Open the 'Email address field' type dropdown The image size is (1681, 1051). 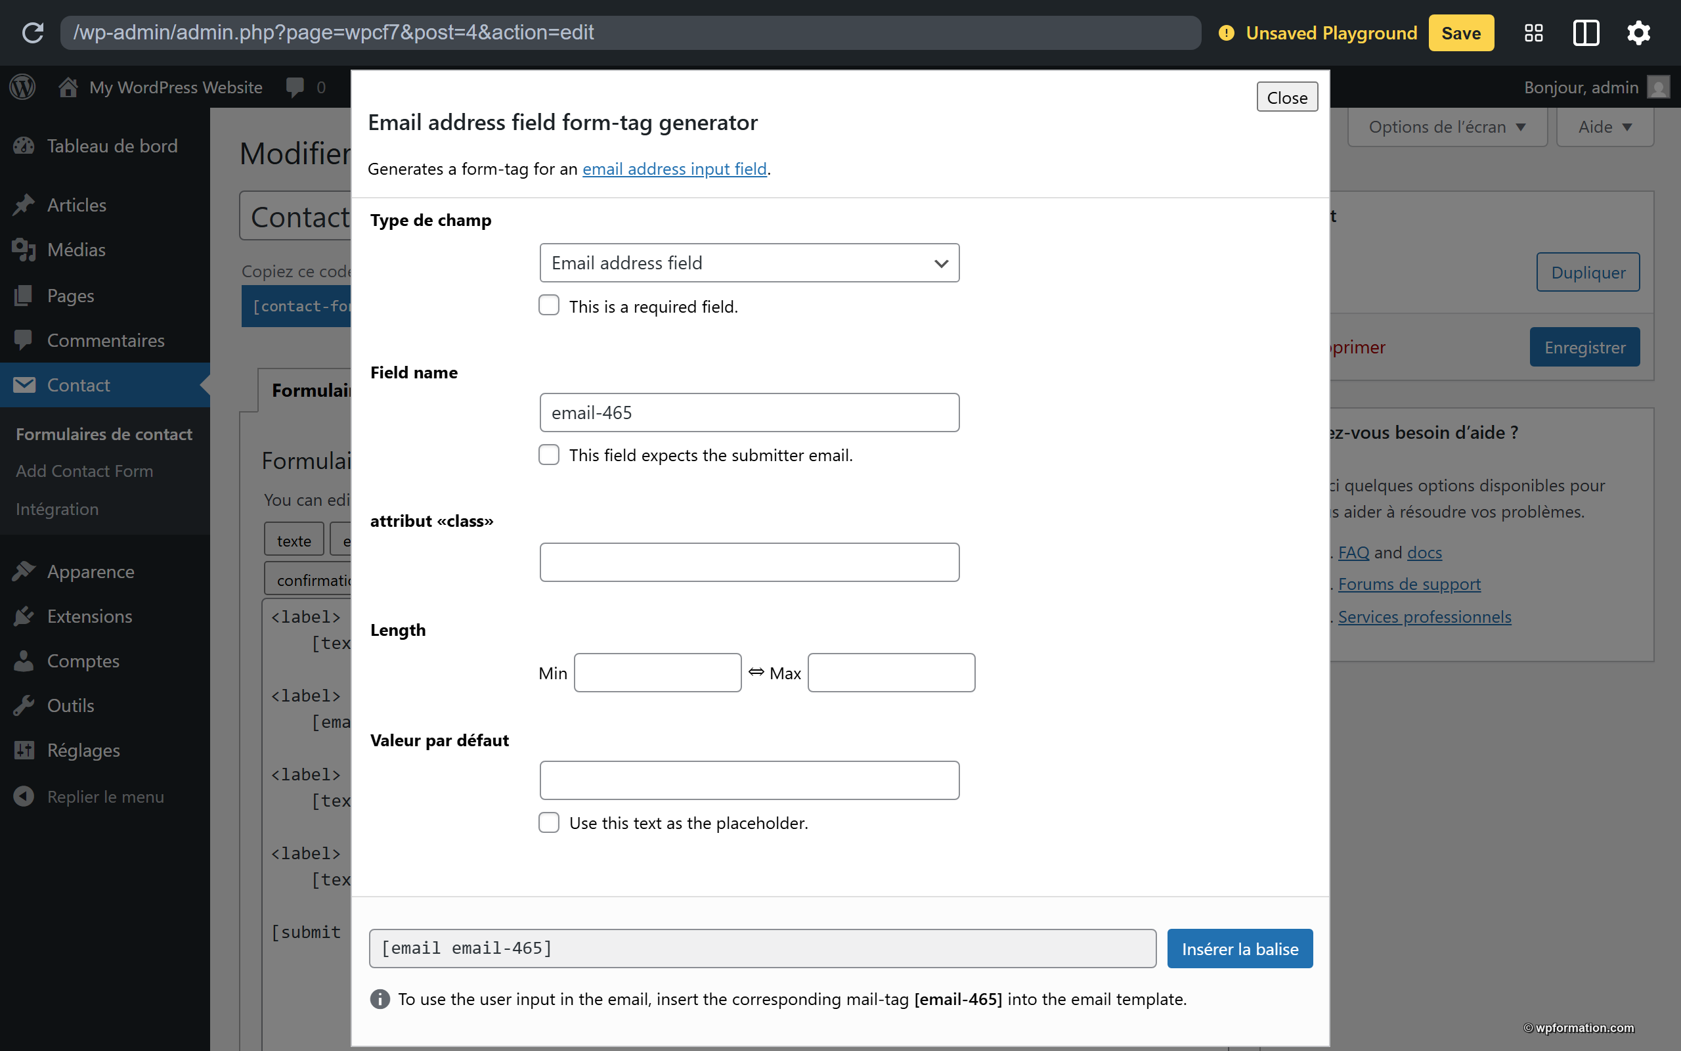[x=749, y=263]
